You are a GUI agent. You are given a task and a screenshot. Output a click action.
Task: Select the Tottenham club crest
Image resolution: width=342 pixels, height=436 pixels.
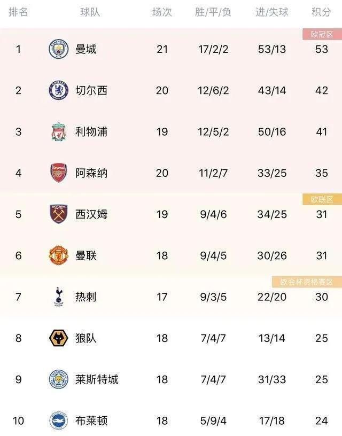(58, 297)
